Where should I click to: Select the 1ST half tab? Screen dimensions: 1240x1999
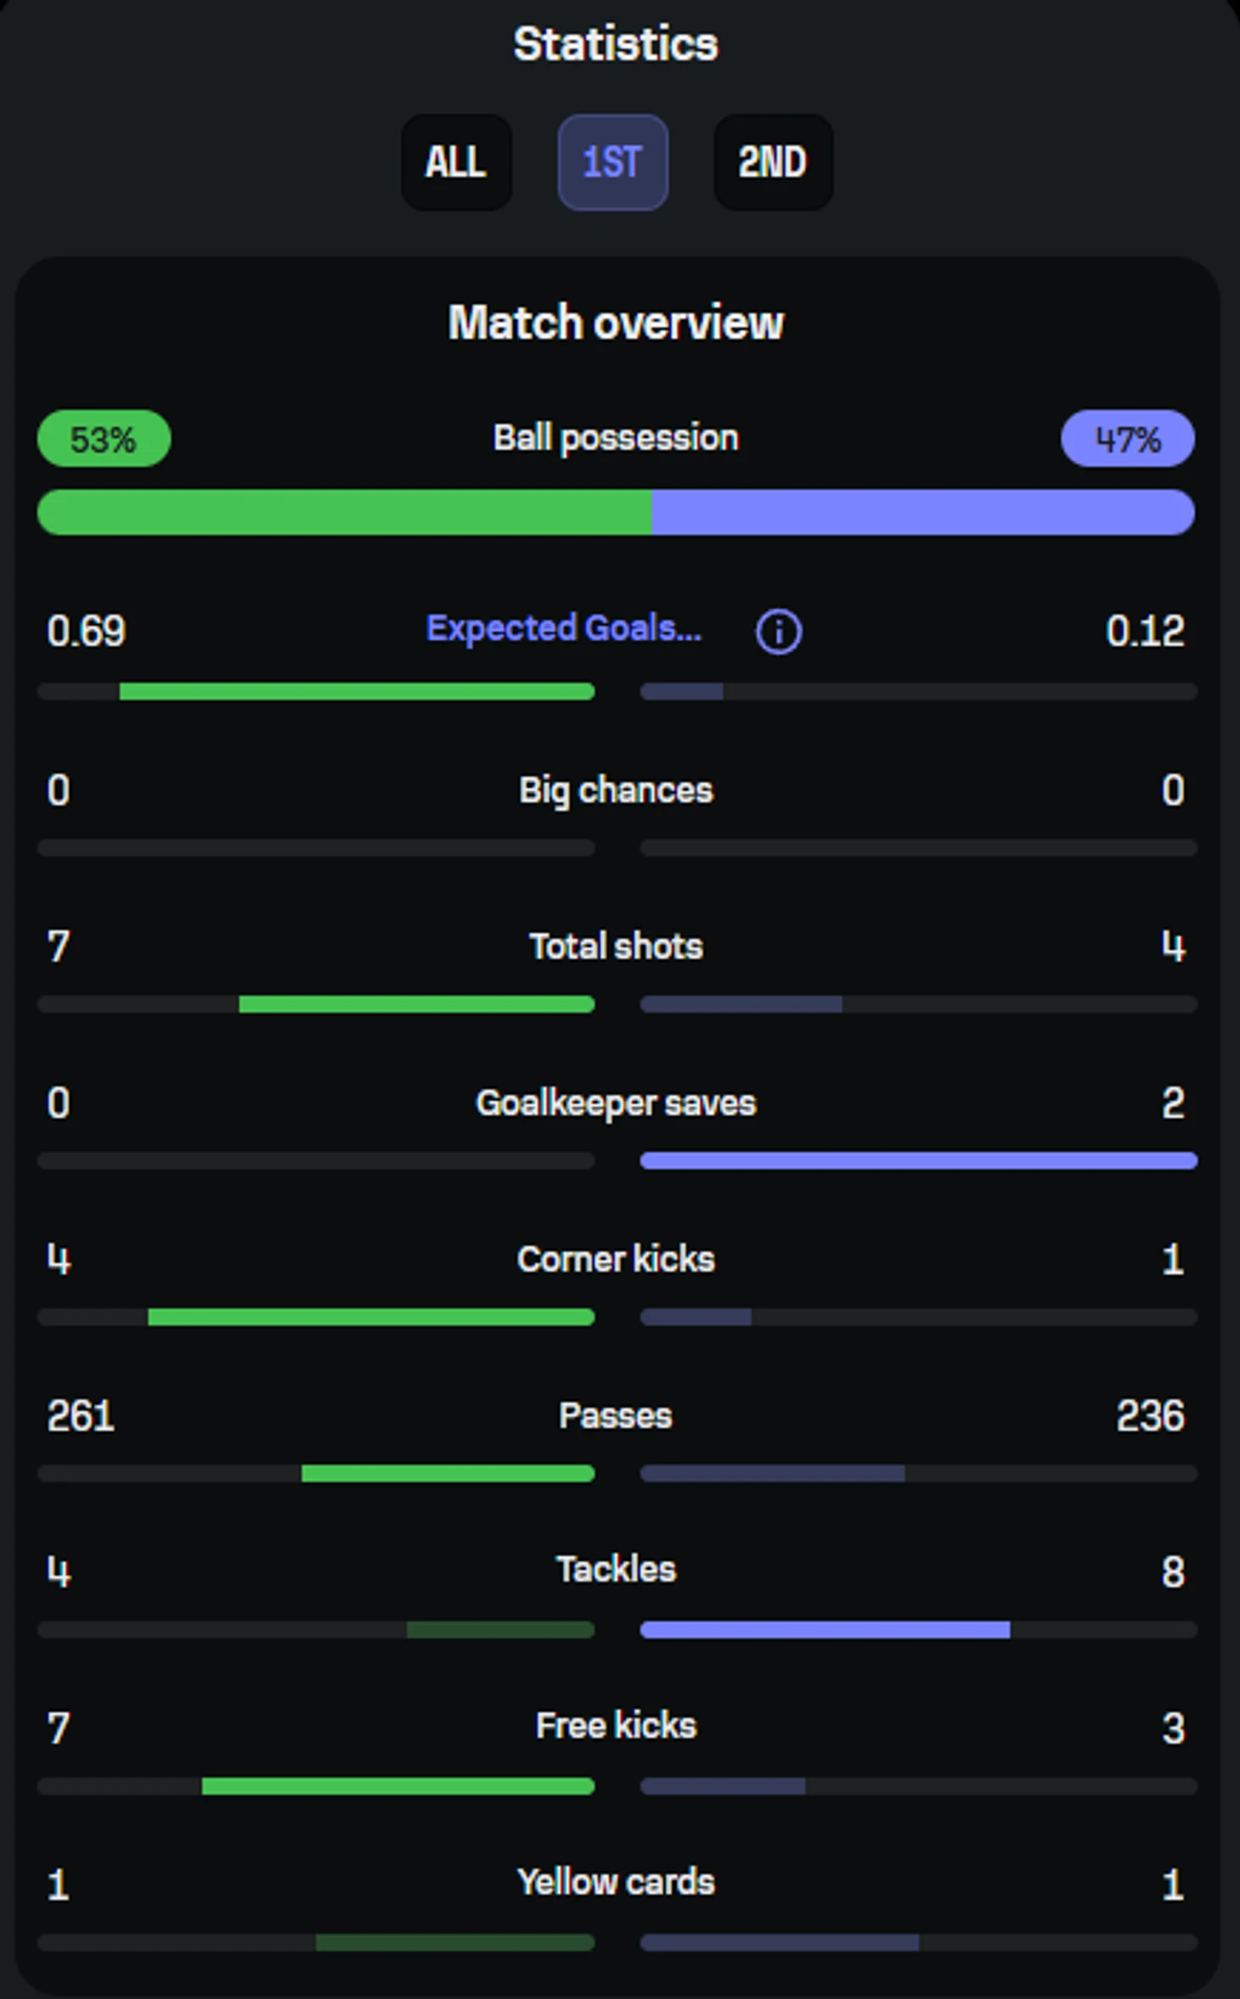point(612,162)
